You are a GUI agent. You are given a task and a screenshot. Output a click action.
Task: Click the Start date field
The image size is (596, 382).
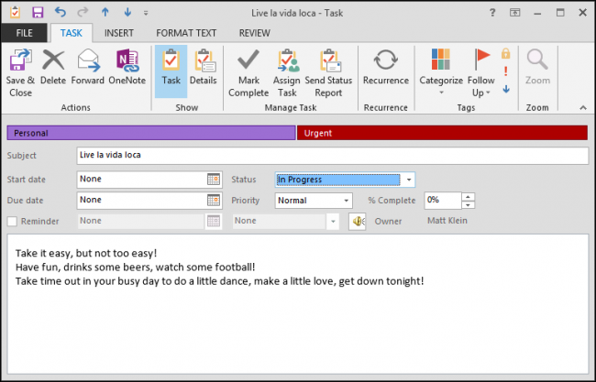tap(141, 180)
